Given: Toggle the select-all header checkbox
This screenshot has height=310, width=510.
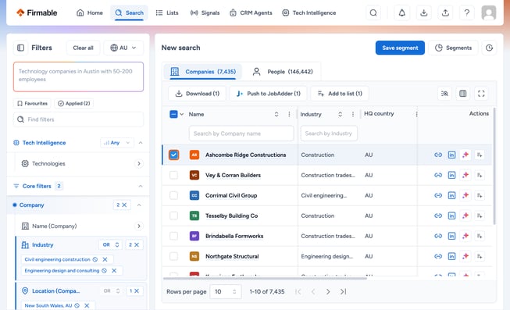Looking at the screenshot, I should click(173, 114).
